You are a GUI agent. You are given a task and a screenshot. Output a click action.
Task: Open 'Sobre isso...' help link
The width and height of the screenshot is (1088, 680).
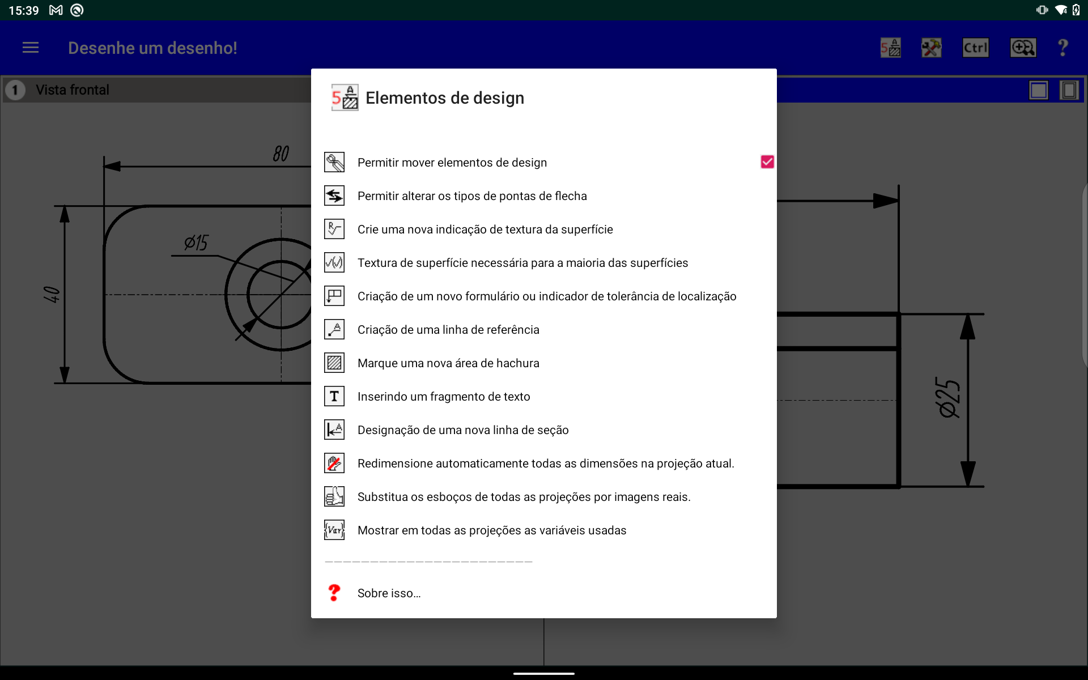coord(389,593)
